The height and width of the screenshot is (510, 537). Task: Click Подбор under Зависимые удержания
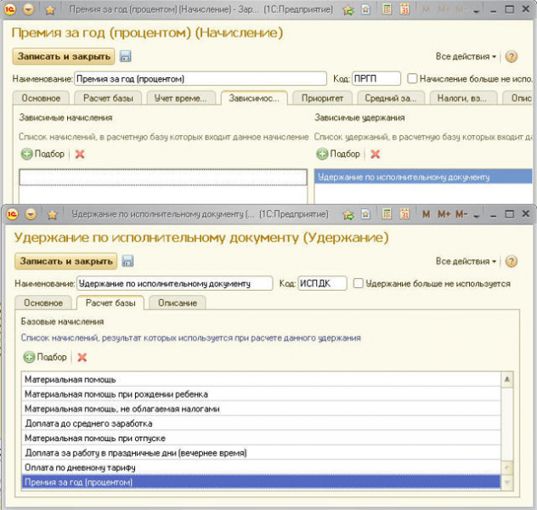point(338,154)
